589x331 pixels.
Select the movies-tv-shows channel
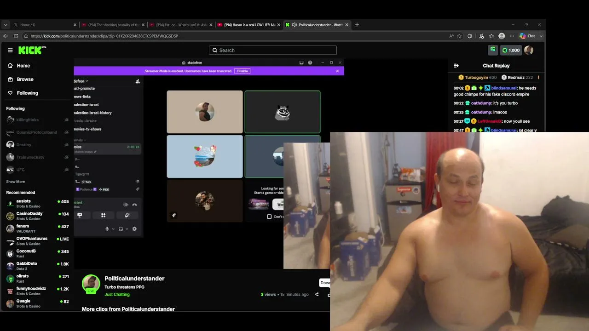click(x=88, y=129)
